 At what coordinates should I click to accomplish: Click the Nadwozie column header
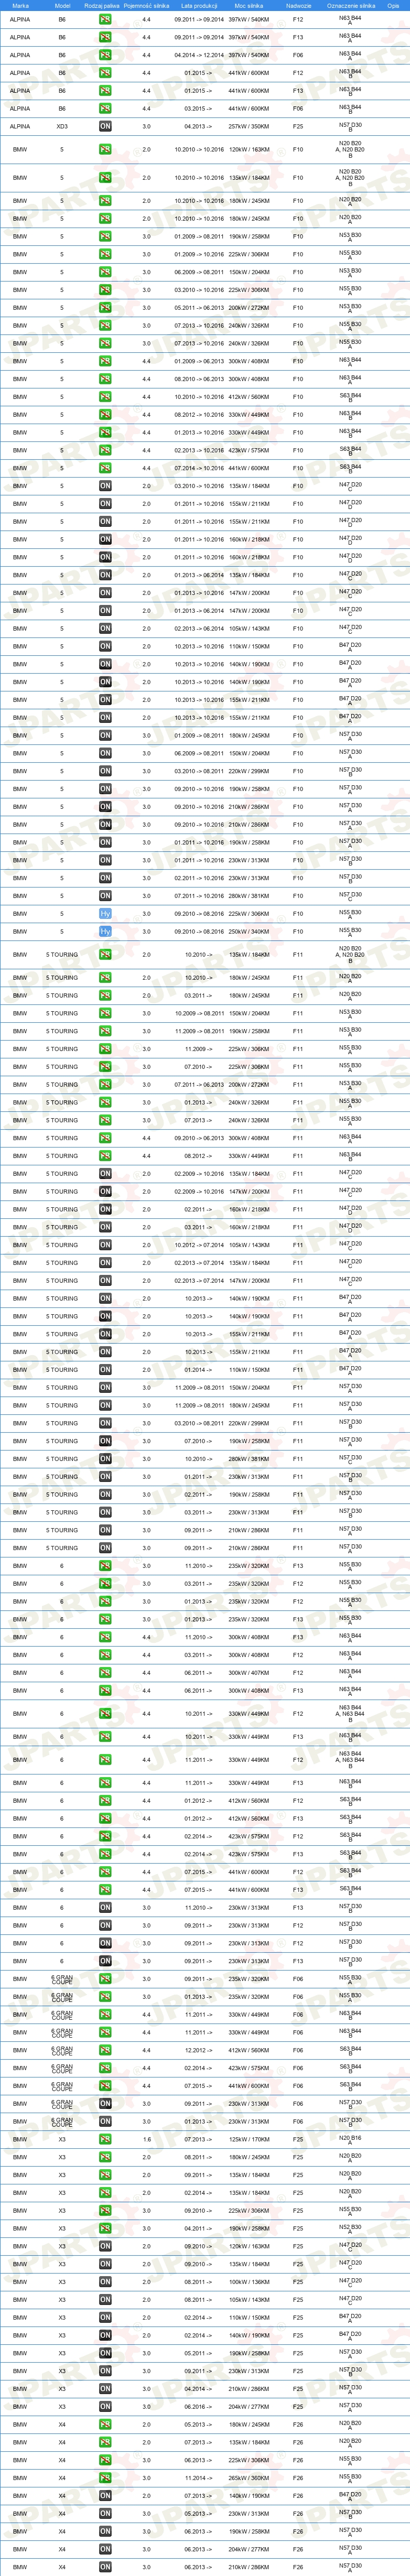click(298, 5)
